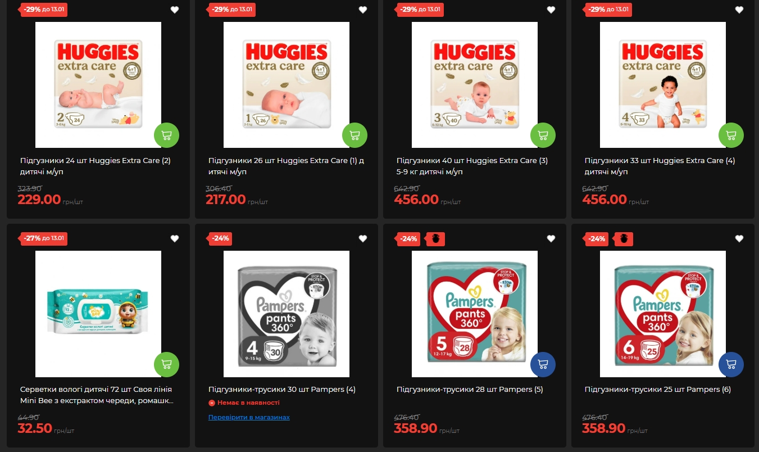The width and height of the screenshot is (759, 452).
Task: Click the -27% до 13.01 discount badge
Action: click(44, 238)
